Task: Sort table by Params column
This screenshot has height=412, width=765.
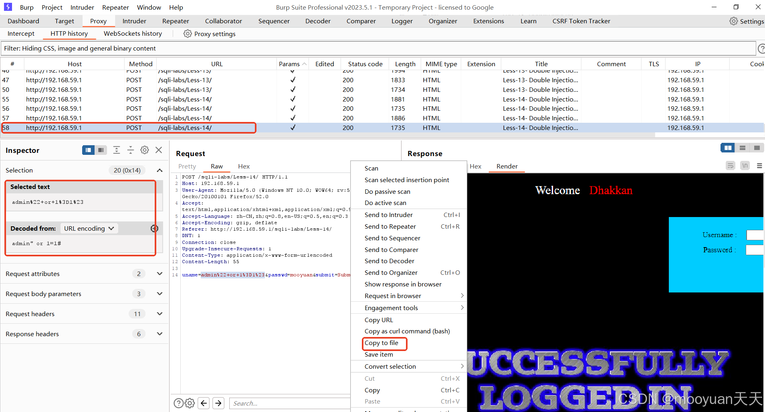Action: click(x=293, y=64)
